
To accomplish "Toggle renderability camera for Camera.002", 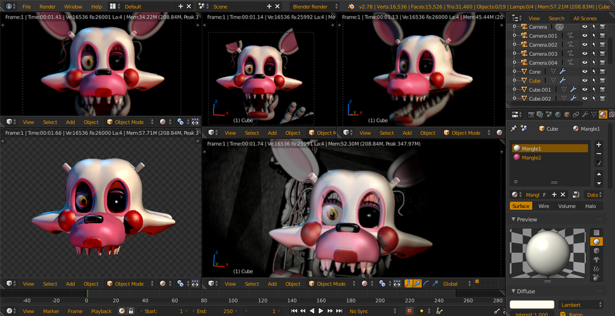I will 603,44.
